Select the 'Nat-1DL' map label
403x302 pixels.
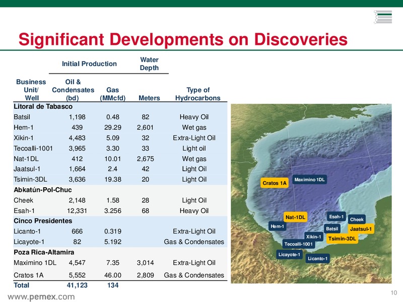[295, 217]
